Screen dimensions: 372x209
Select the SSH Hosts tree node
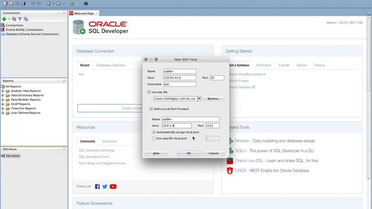pos(13,156)
